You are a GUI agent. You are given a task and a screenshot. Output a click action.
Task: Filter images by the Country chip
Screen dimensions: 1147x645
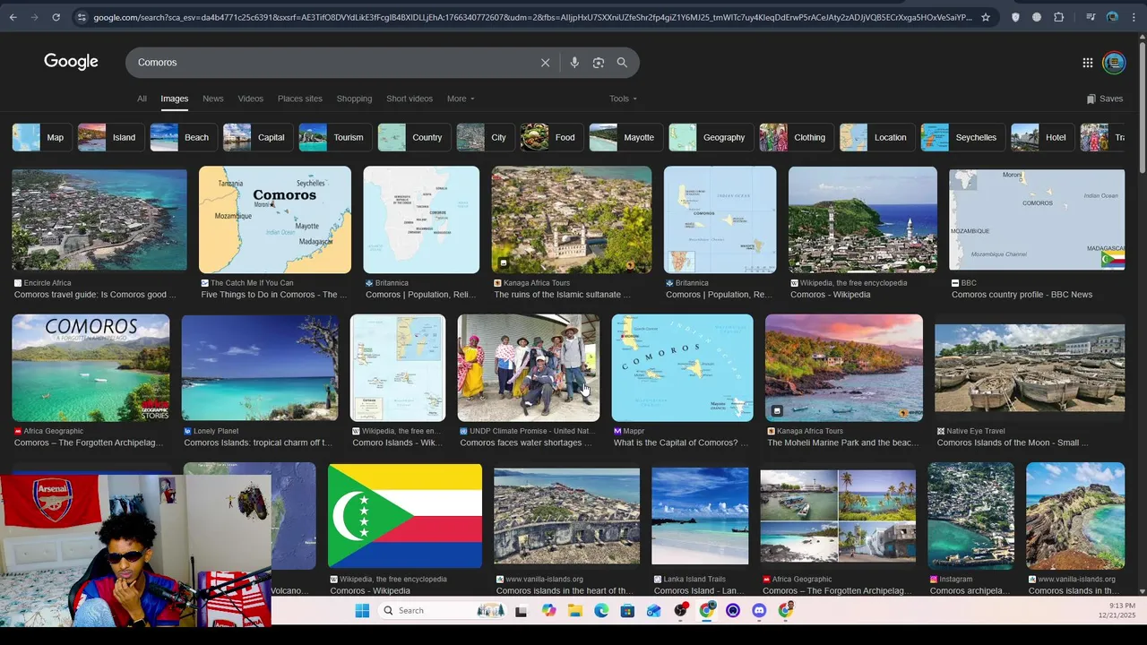pos(414,137)
